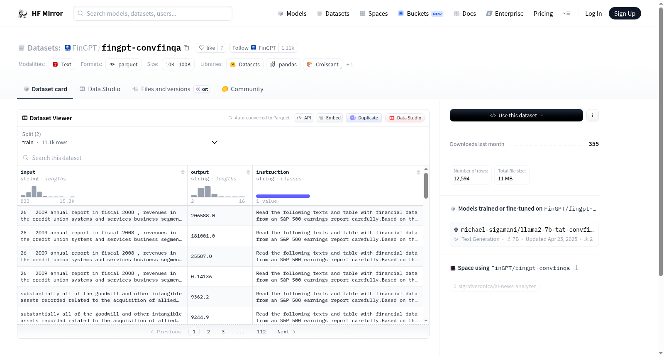Click the search magnifier icon in top bar
The image size is (664, 357).
(x=81, y=13)
